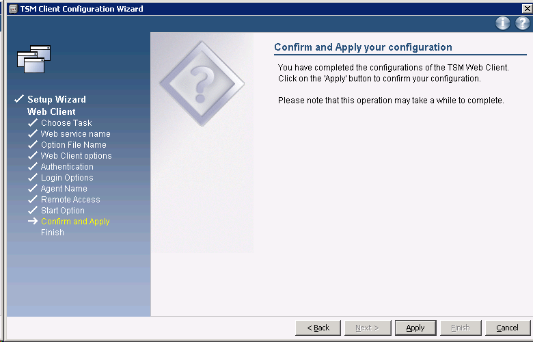The width and height of the screenshot is (533, 342).
Task: Cancel the configuration wizard
Action: point(507,328)
